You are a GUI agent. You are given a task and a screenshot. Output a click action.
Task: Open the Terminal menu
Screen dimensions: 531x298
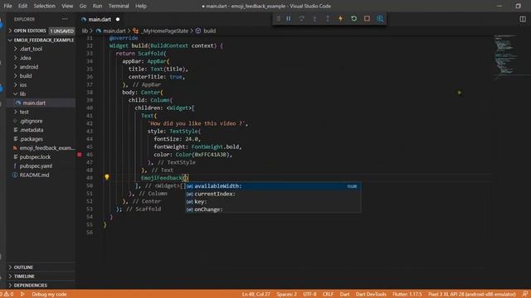pyautogui.click(x=119, y=6)
